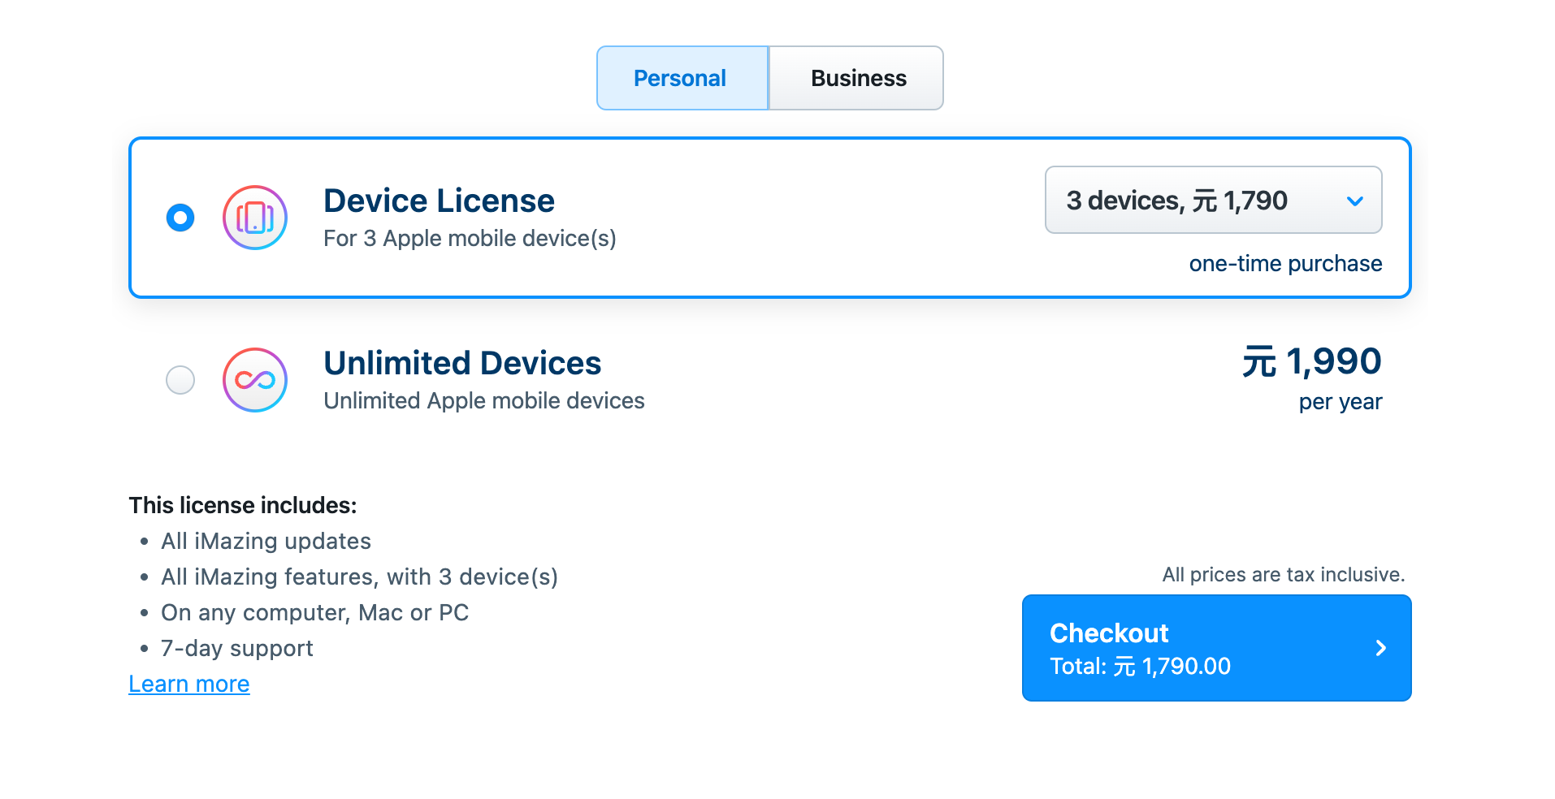Screen dimensions: 1555x799
Task: Click the dropdown chevron icon for devices
Action: click(1354, 201)
